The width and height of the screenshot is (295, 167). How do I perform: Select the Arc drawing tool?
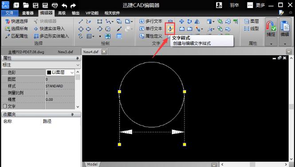coord(100,29)
